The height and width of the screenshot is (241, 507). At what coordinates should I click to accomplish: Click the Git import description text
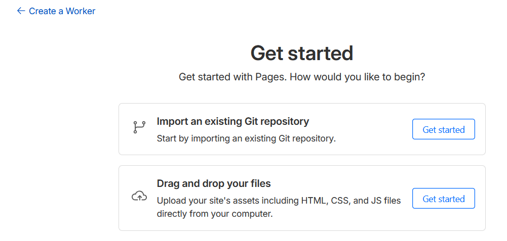point(246,138)
